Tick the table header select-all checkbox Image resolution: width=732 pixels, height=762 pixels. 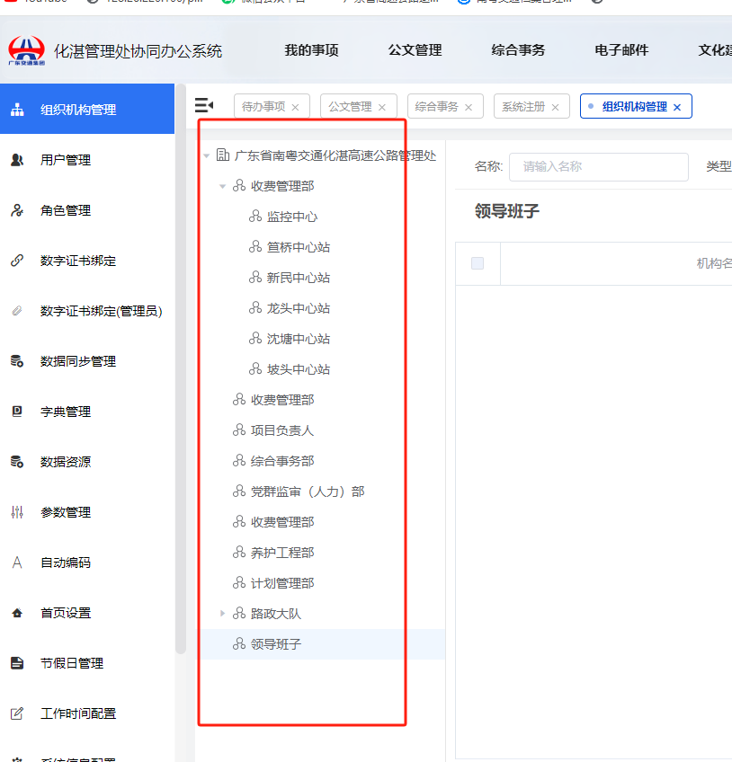[x=478, y=263]
